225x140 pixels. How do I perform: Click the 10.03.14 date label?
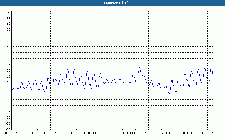coord(70,133)
